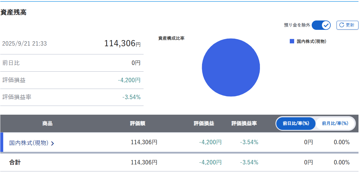Click the 評価額 column header
This screenshot has width=362, height=172.
coord(137,123)
